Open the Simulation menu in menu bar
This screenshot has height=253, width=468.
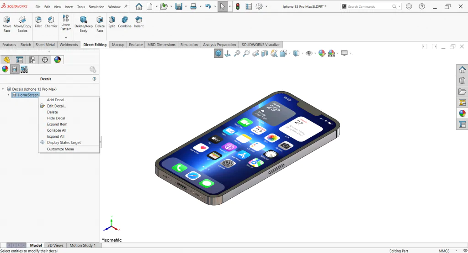coord(96,7)
